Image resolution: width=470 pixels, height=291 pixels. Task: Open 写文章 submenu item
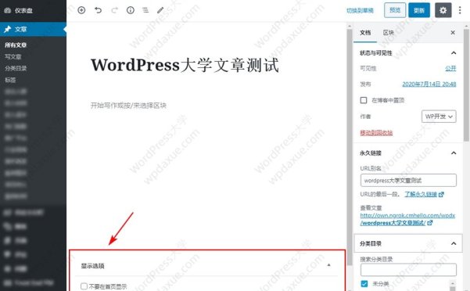[x=13, y=56]
